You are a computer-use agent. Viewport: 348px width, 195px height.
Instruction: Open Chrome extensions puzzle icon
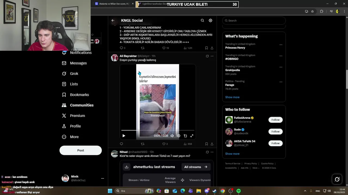(322, 11)
